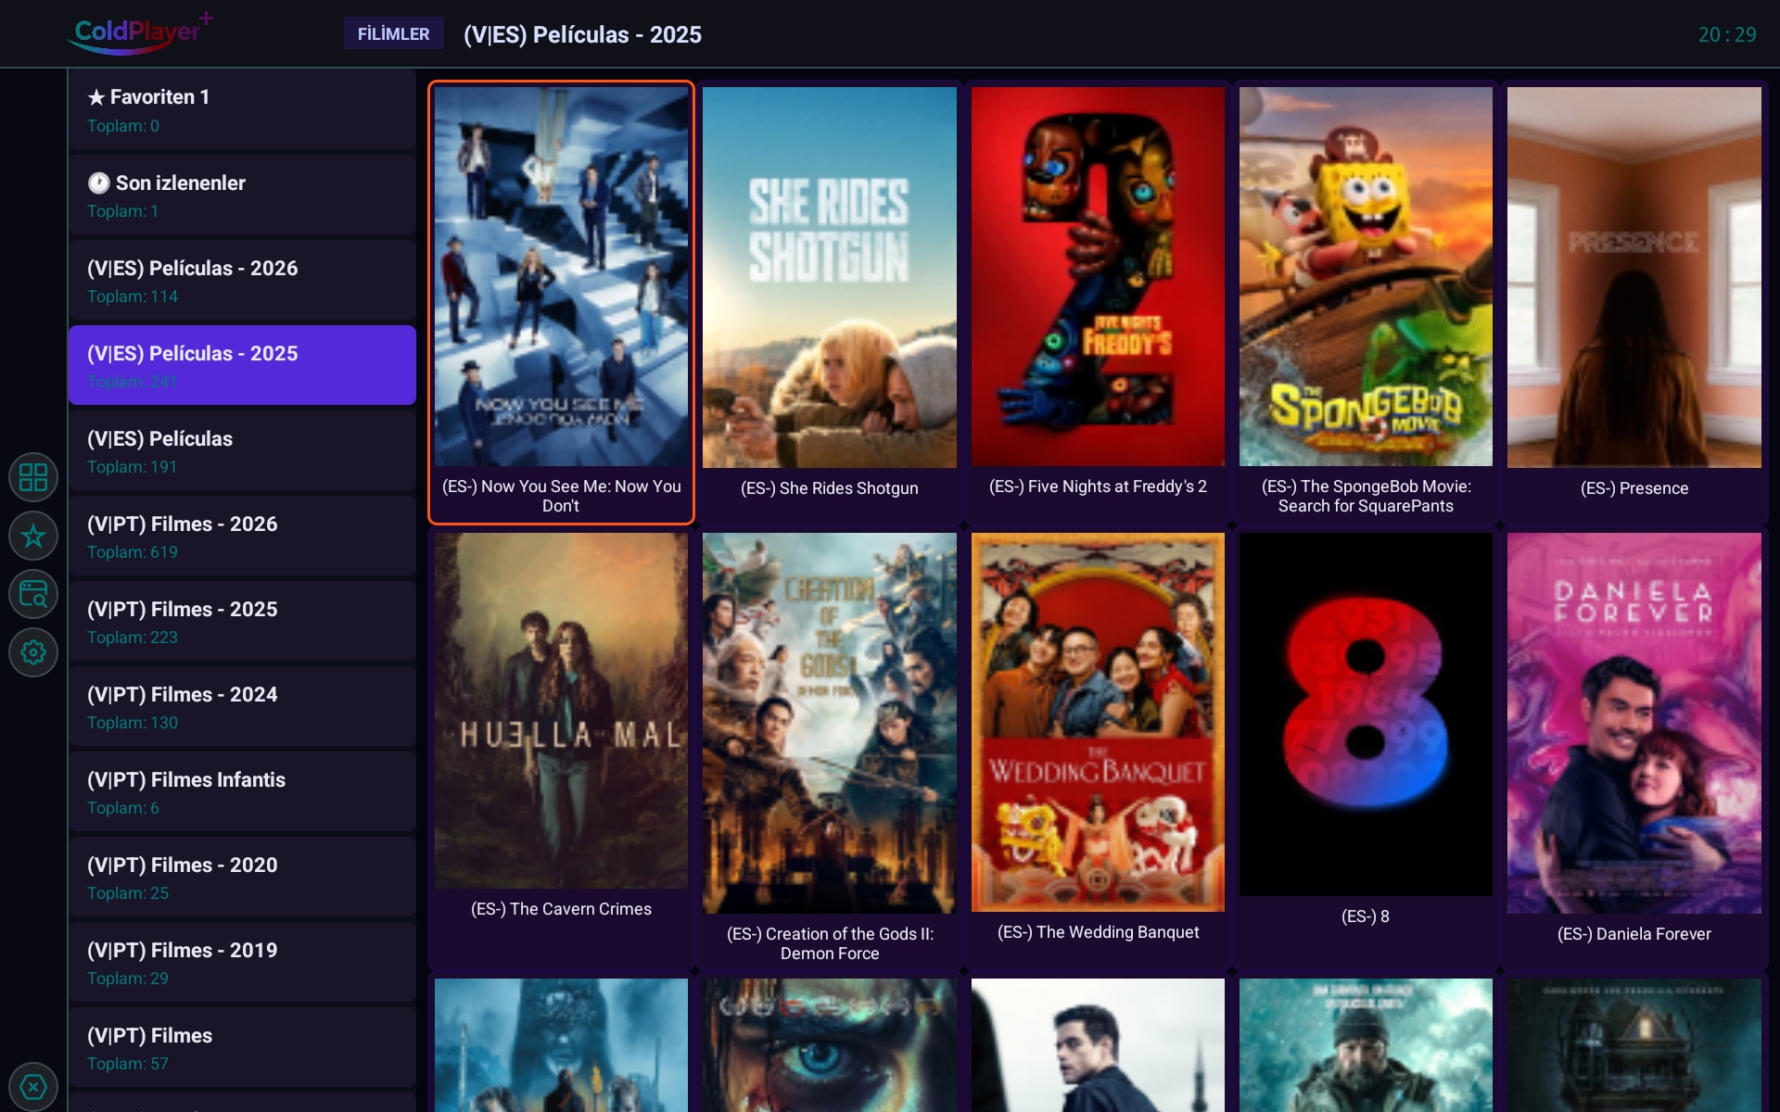Click 'Demon Force' title text

(x=829, y=954)
